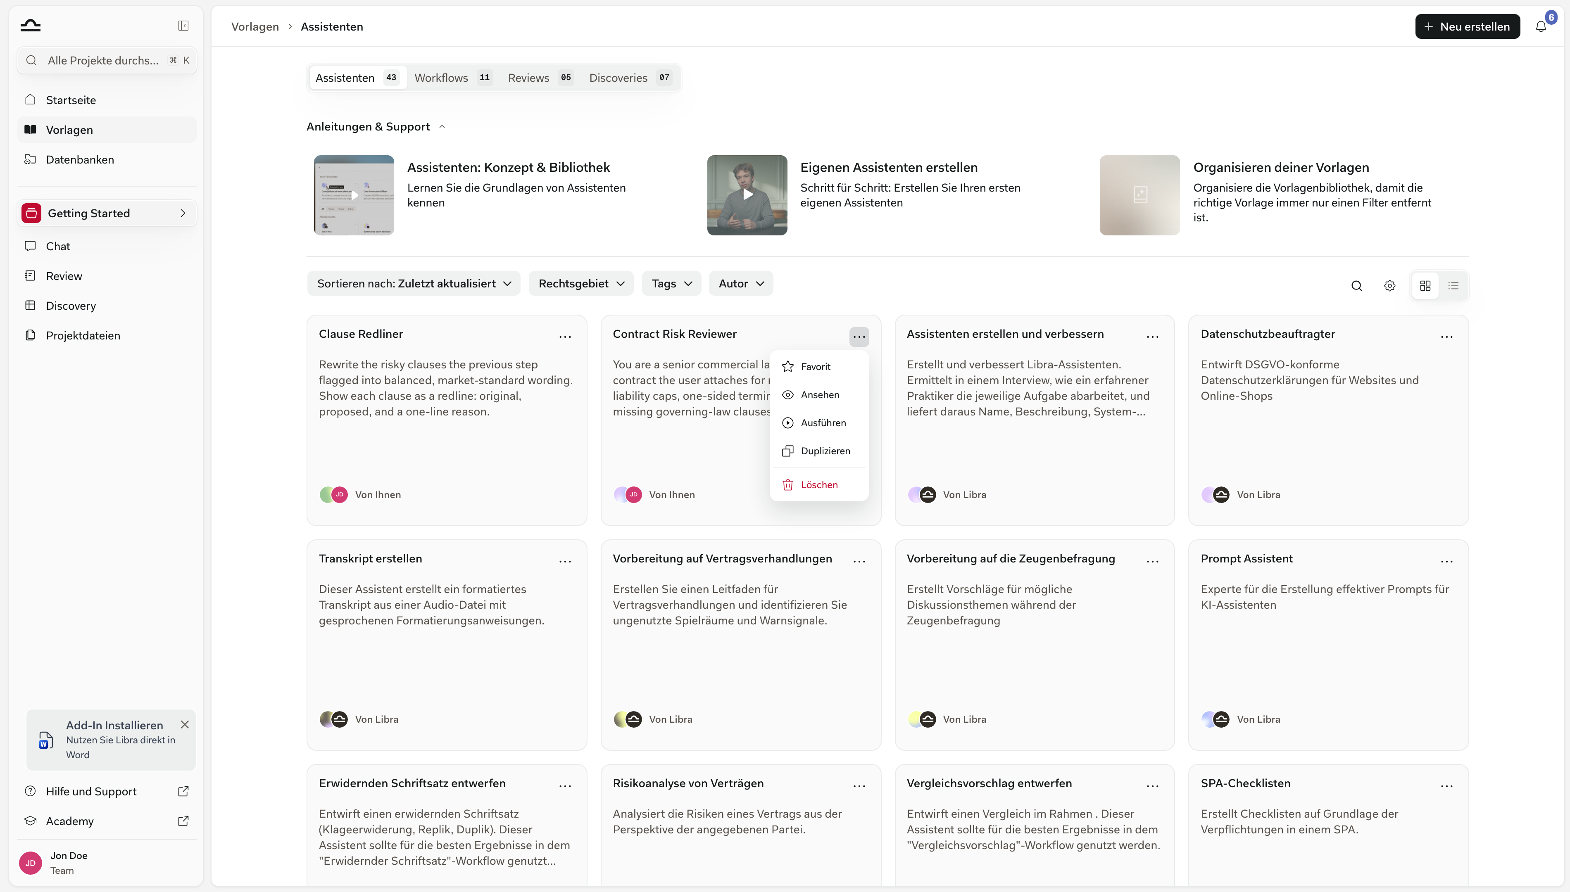The width and height of the screenshot is (1570, 892).
Task: Open Academy in the sidebar
Action: (x=107, y=821)
